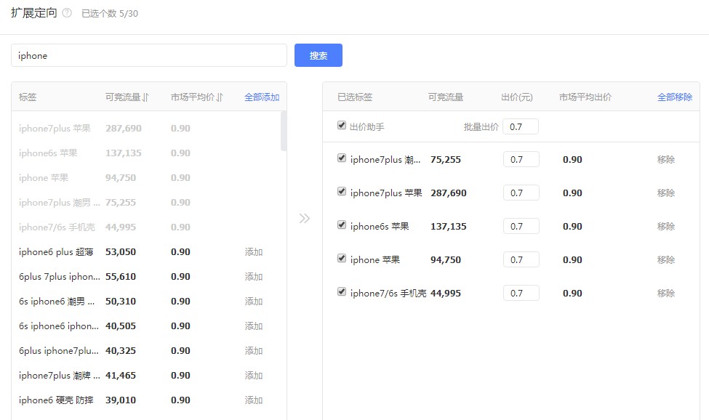Image resolution: width=709 pixels, height=420 pixels.
Task: Sort labels by 可竞流量 sort icon
Action: tap(145, 97)
